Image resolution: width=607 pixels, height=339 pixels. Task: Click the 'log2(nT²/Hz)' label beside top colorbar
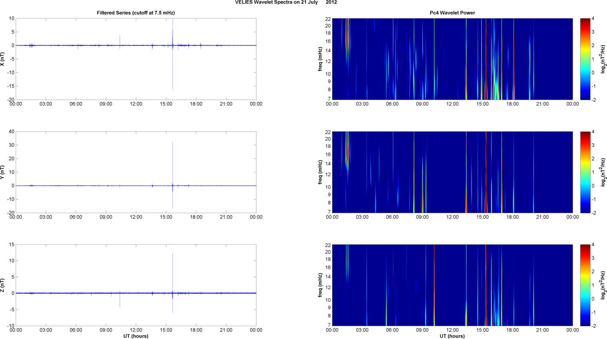tap(603, 59)
